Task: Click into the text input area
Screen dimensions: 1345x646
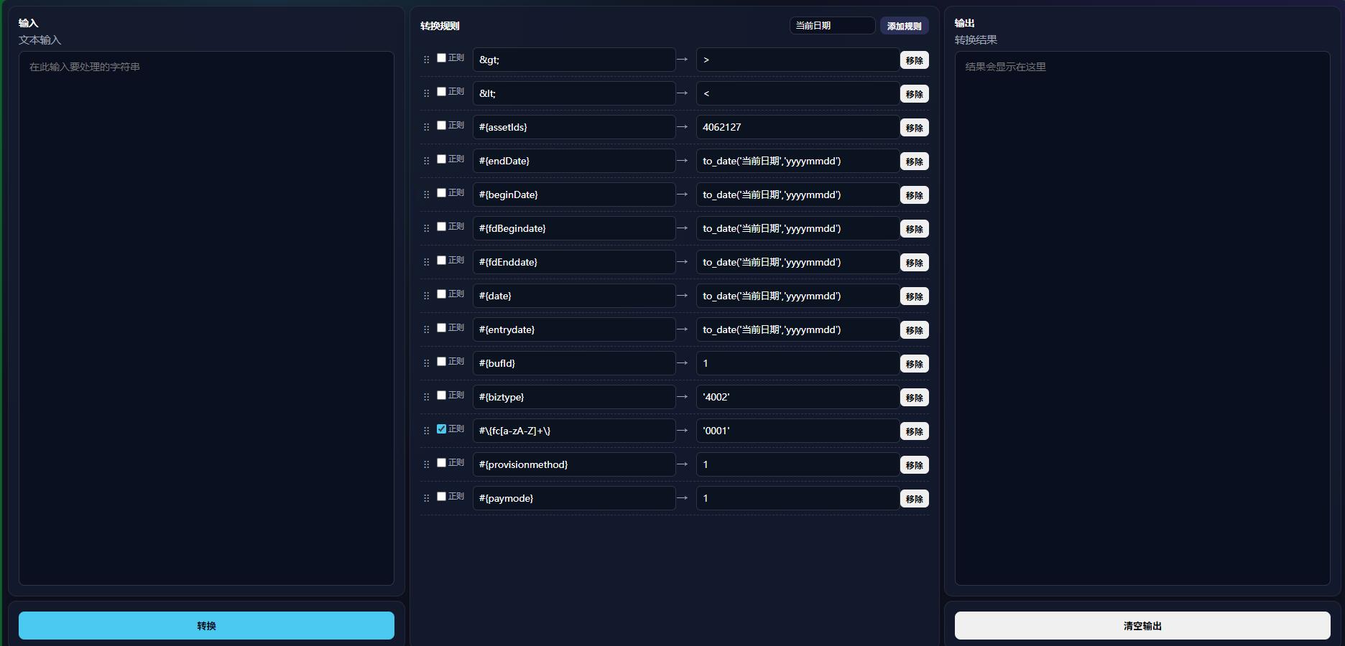Action: click(206, 318)
